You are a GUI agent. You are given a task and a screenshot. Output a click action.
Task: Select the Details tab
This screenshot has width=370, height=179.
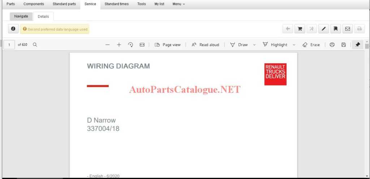[x=43, y=17]
